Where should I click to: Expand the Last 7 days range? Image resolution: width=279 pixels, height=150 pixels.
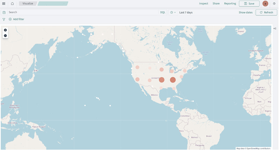coord(186,12)
